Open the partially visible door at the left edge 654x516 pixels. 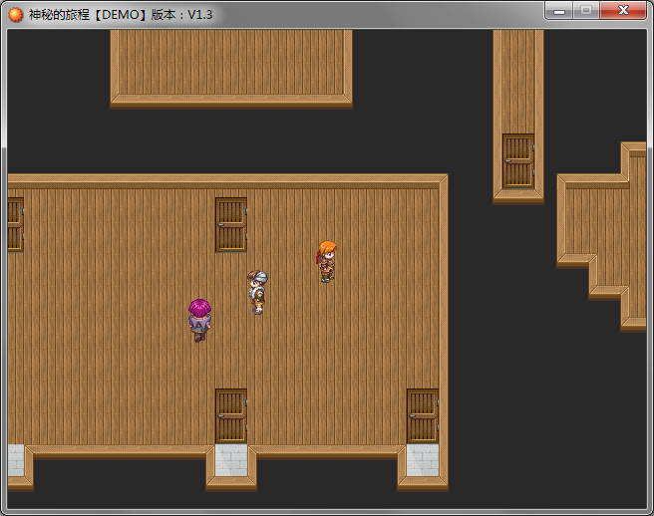coord(14,224)
